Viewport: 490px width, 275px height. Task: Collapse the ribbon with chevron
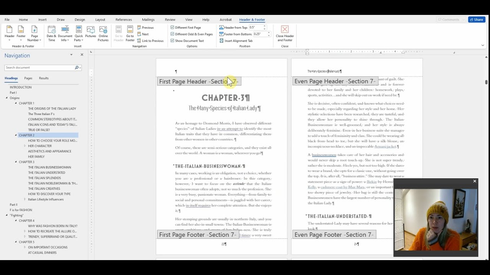coord(483,45)
